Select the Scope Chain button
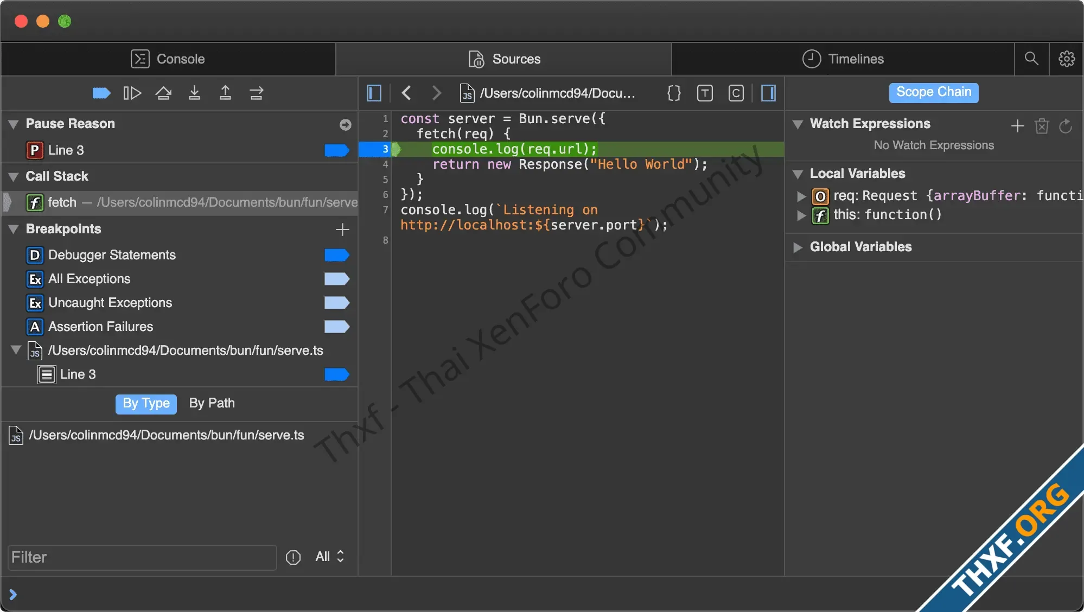1084x612 pixels. pos(934,92)
